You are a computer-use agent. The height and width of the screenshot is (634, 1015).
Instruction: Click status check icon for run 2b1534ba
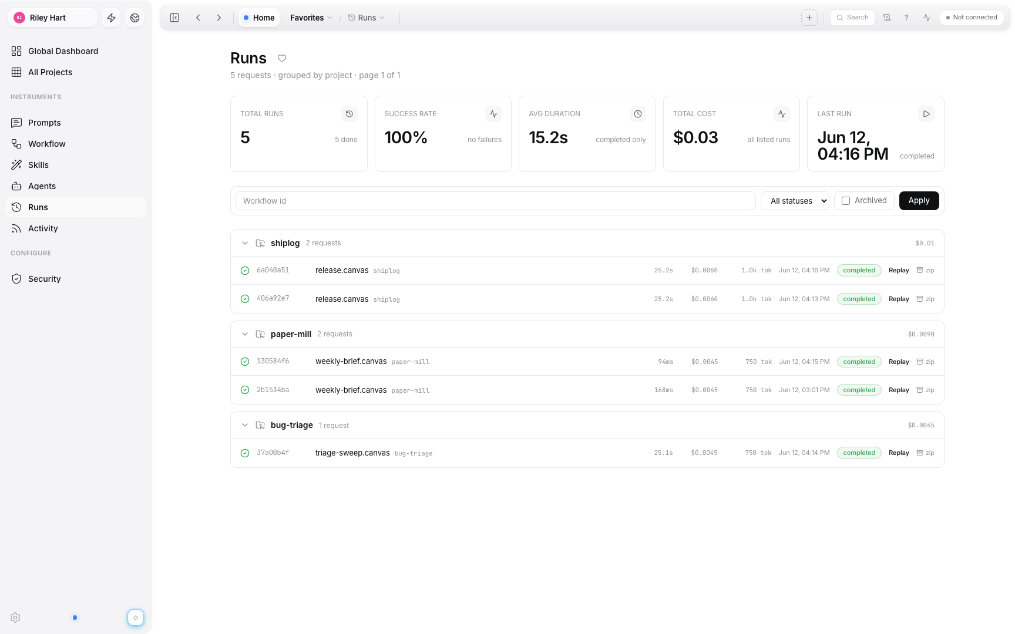(x=245, y=390)
